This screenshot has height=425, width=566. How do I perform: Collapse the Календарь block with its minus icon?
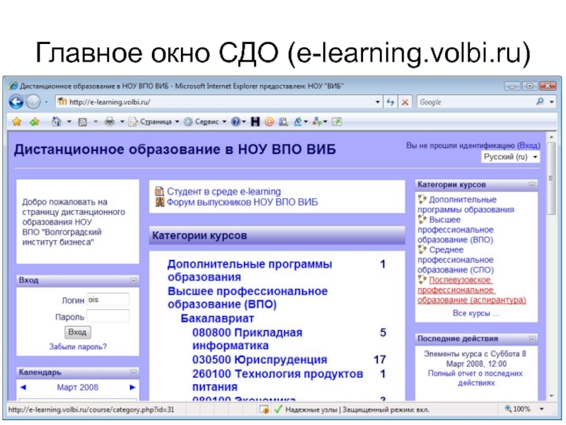click(x=134, y=373)
